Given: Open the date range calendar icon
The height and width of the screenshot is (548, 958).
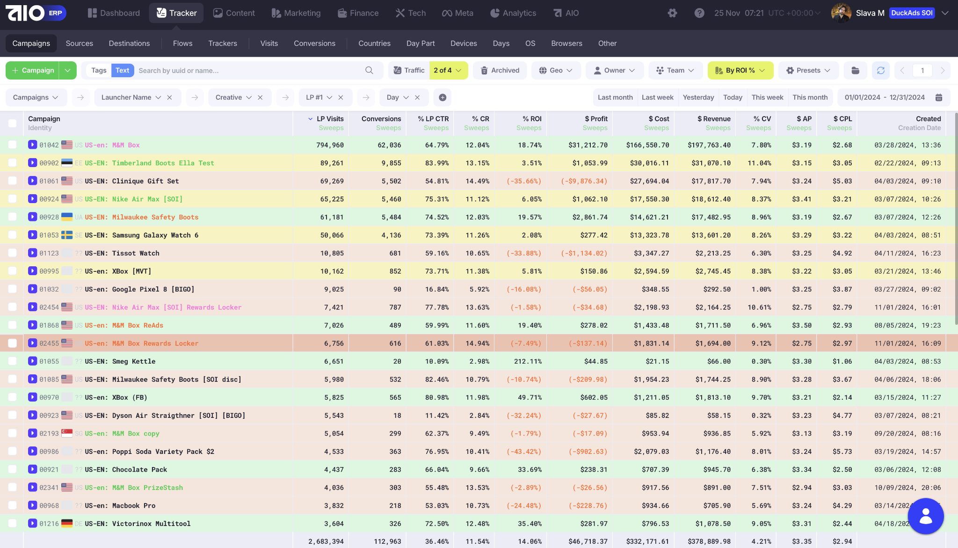Looking at the screenshot, I should point(939,97).
